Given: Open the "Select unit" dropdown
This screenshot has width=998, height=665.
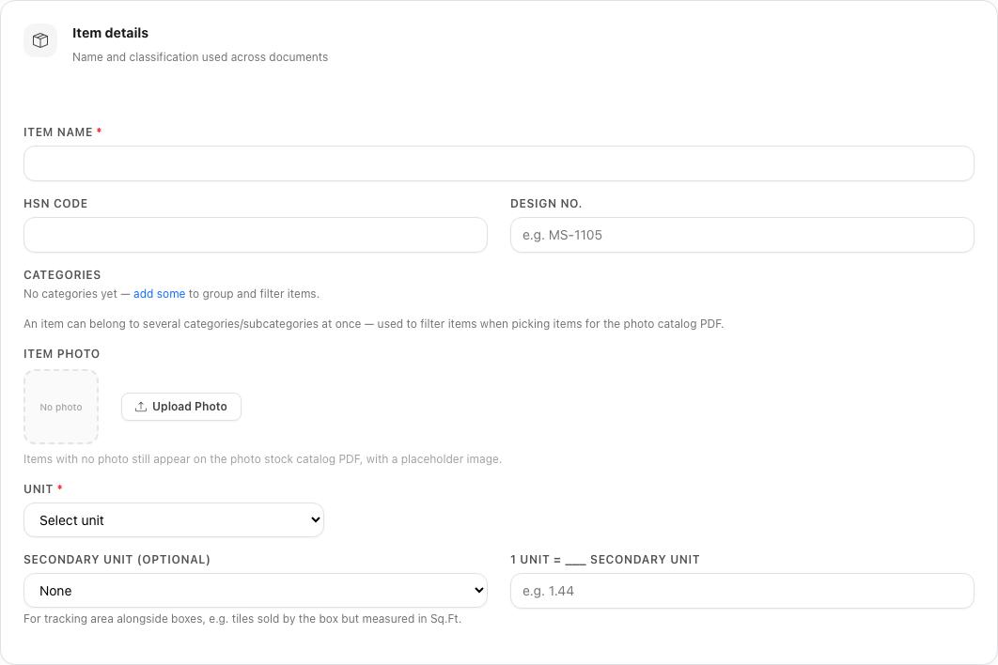Looking at the screenshot, I should [x=174, y=520].
